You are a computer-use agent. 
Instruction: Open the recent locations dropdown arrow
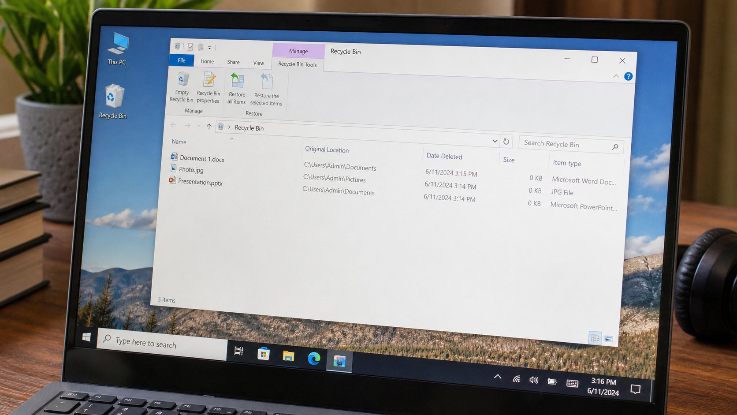[x=198, y=126]
